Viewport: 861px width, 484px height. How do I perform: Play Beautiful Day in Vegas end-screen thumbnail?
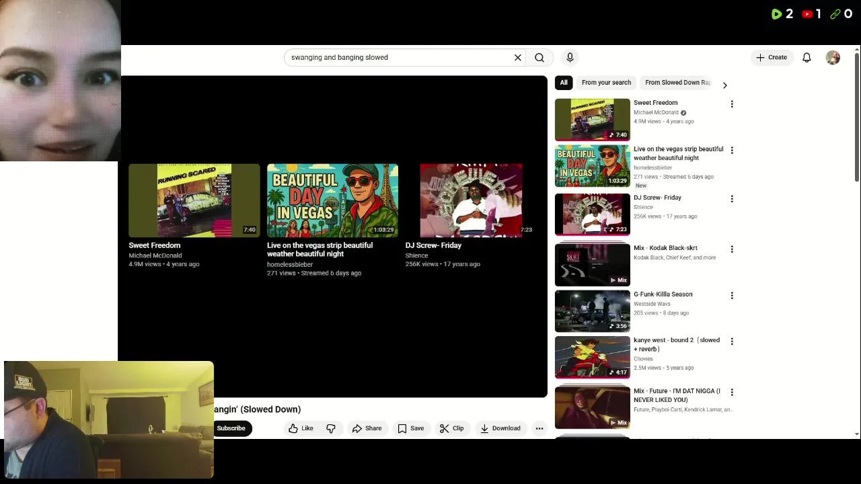tap(332, 200)
